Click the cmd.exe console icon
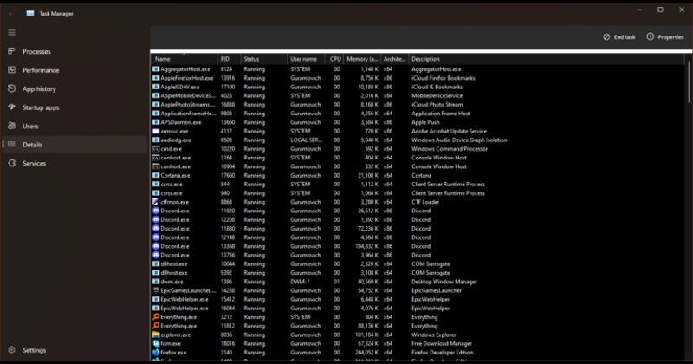Image resolution: width=693 pixels, height=364 pixels. pyautogui.click(x=156, y=148)
